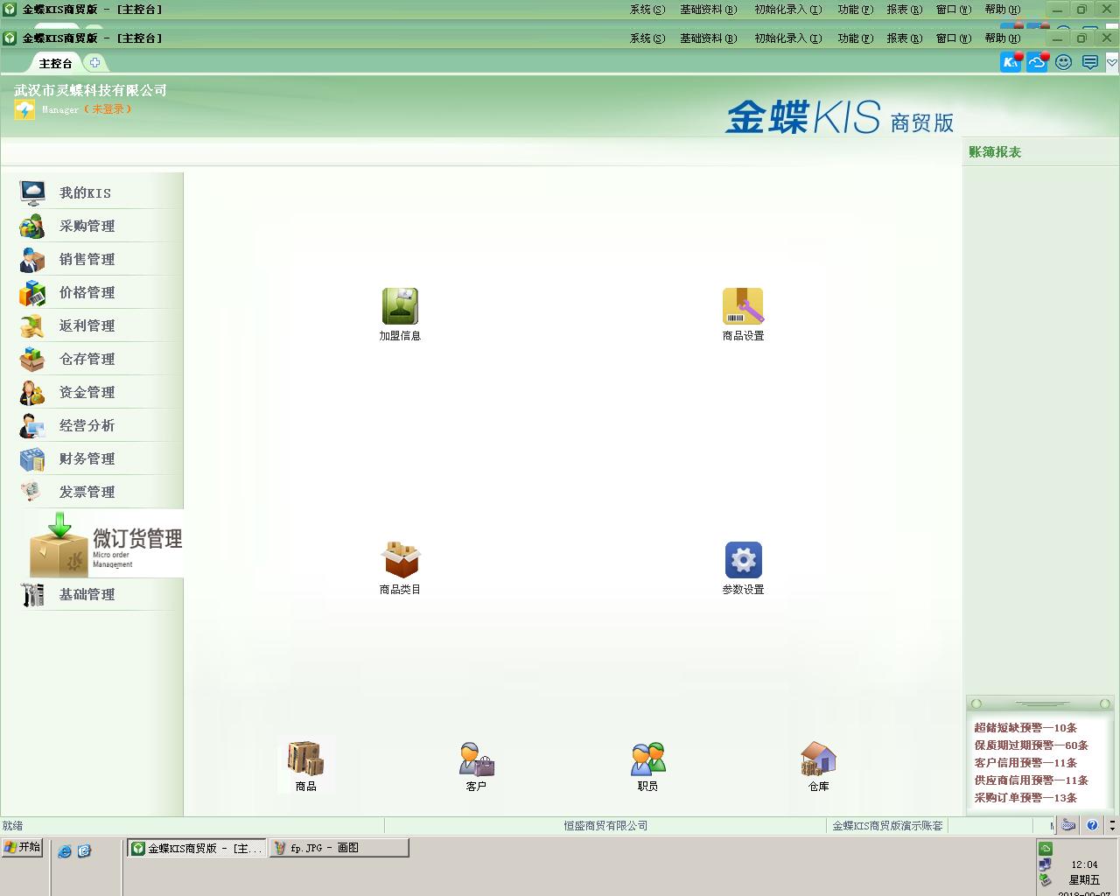Open 基础管理 from the sidebar
The width and height of the screenshot is (1120, 896).
[92, 594]
